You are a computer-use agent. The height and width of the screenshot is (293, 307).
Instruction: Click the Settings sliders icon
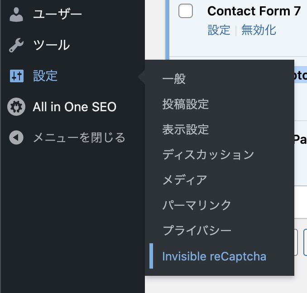17,76
